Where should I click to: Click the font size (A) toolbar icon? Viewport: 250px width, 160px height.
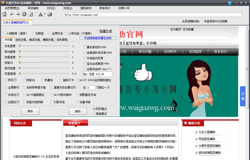pos(41,14)
